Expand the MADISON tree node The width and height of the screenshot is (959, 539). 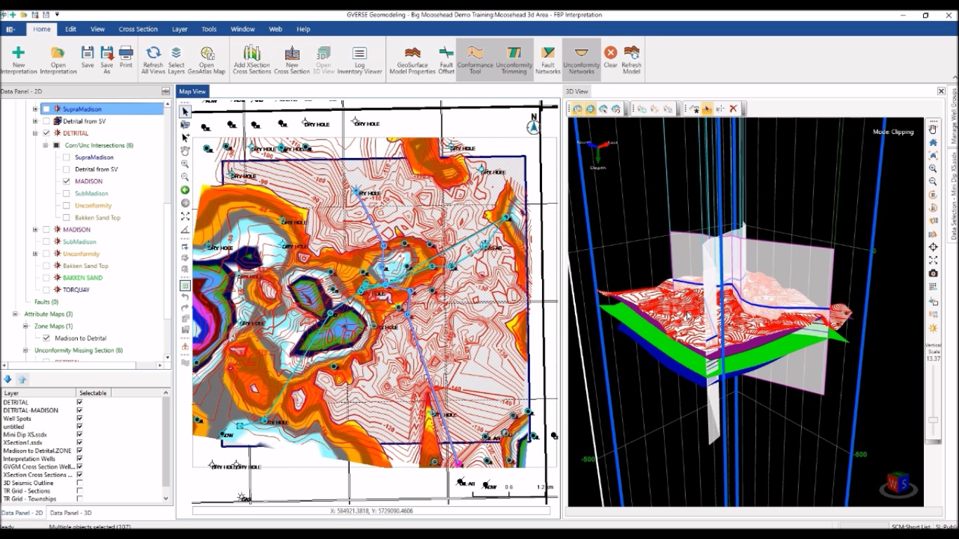coord(35,229)
